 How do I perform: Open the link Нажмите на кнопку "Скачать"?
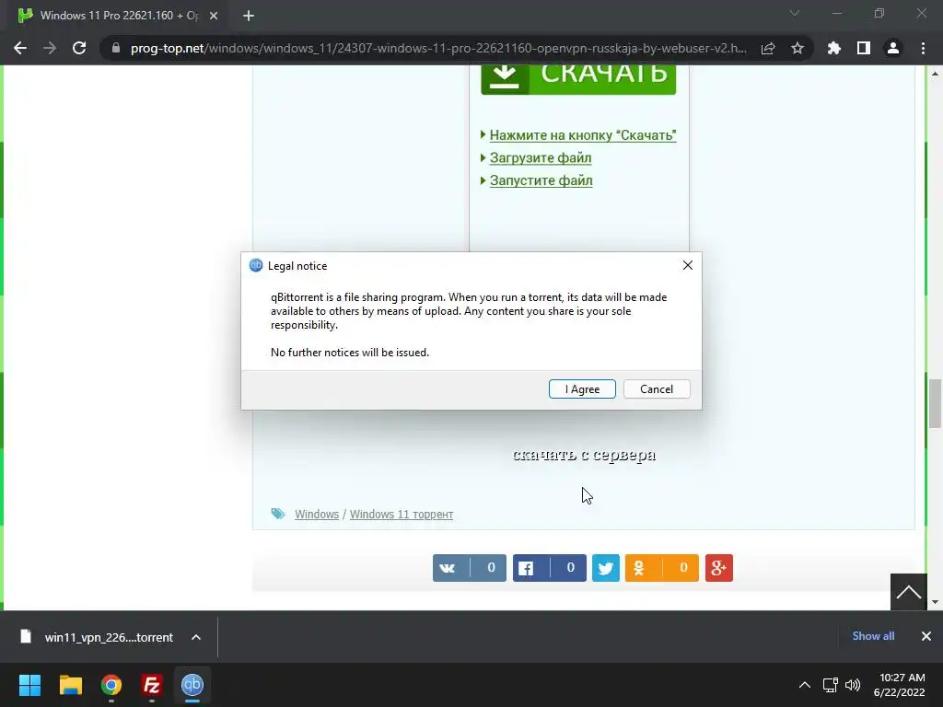pos(583,135)
